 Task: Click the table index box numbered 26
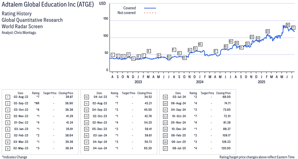[x=165, y=142]
